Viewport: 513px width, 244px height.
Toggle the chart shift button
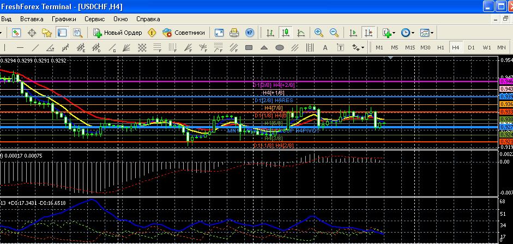369,33
